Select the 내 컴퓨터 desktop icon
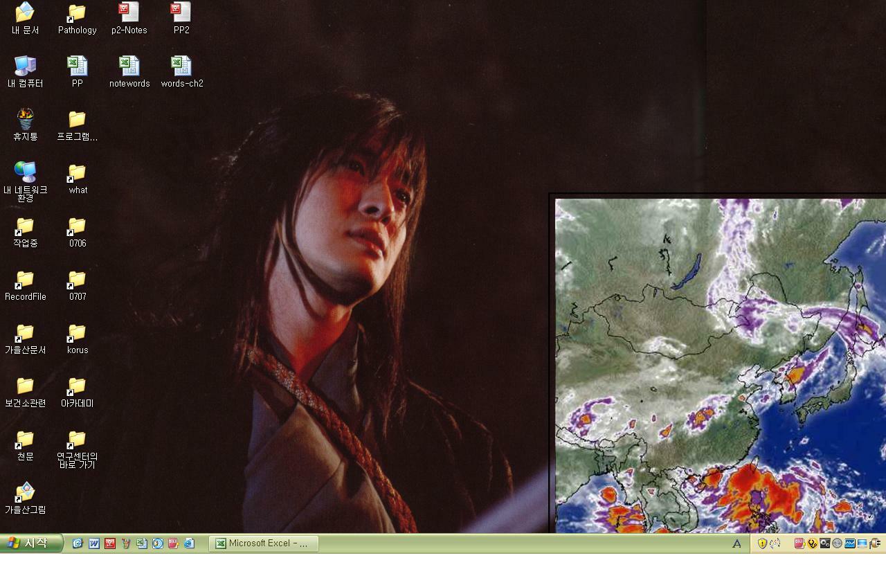The height and width of the screenshot is (576, 886). pos(25,72)
